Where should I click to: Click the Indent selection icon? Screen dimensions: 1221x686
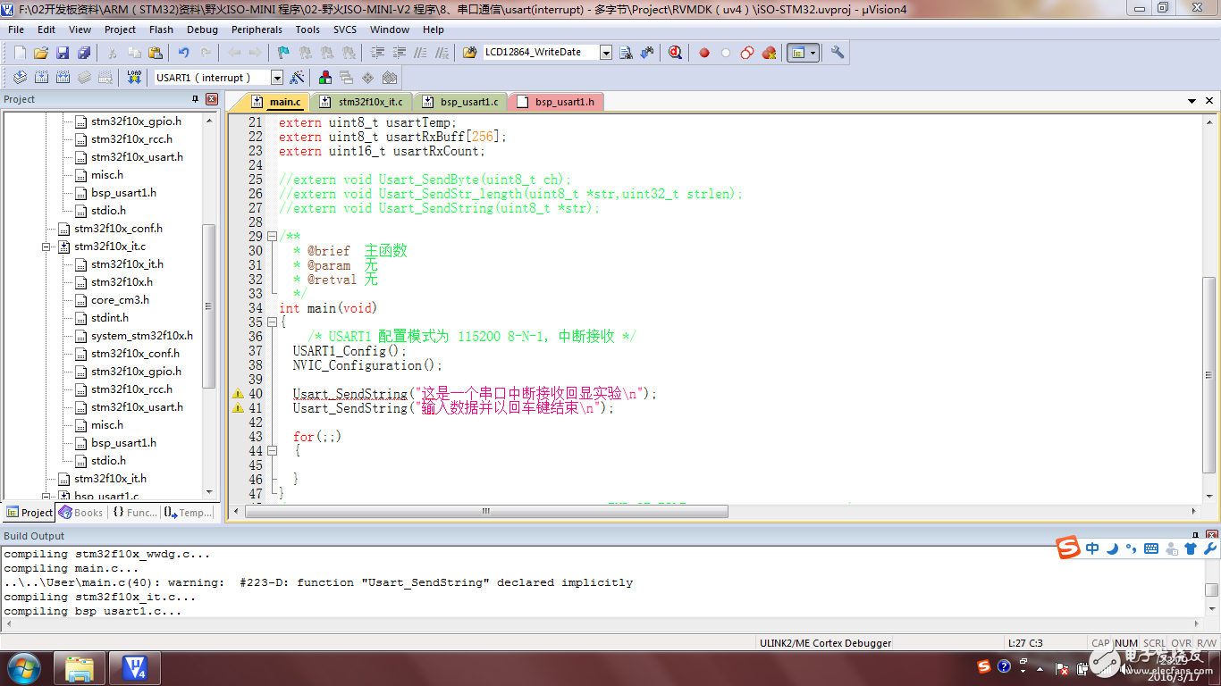tap(377, 53)
